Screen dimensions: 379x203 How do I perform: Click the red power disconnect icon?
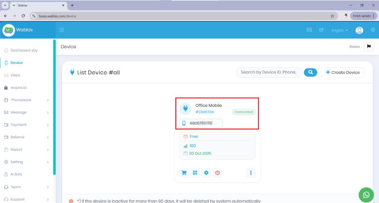click(218, 173)
